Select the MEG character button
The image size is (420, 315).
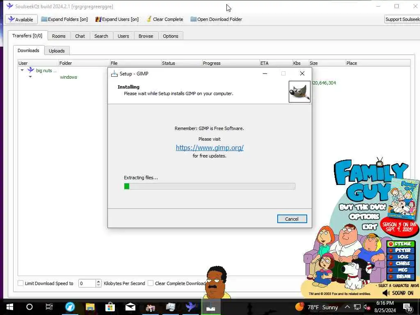[401, 270]
